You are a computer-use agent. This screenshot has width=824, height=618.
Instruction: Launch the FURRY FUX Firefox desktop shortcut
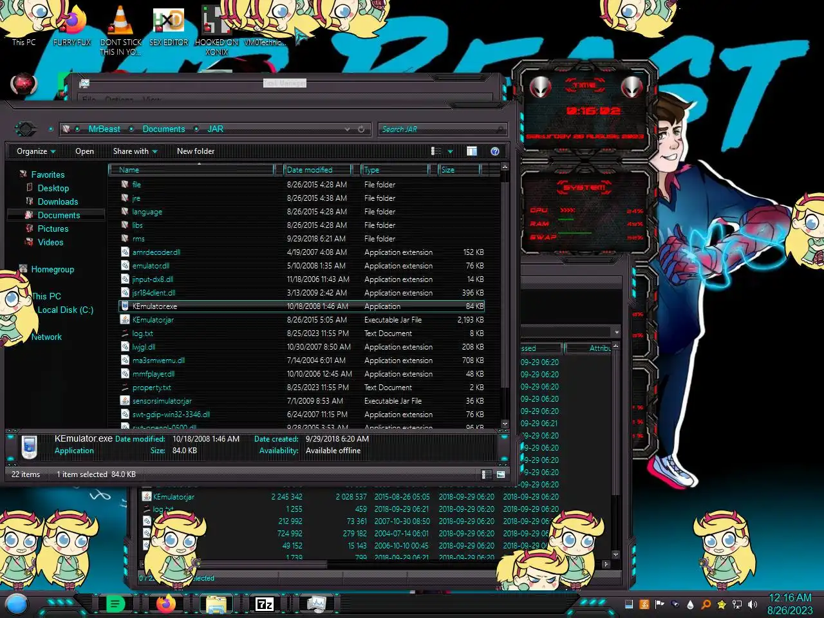click(x=72, y=26)
